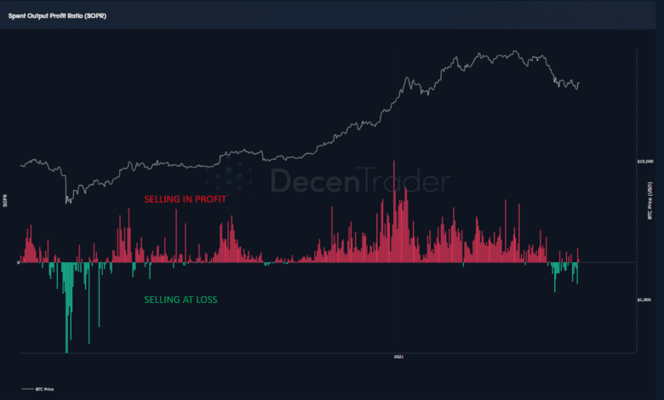Click the $1,000 price axis label
Screen dimensions: 664x400
click(x=644, y=300)
